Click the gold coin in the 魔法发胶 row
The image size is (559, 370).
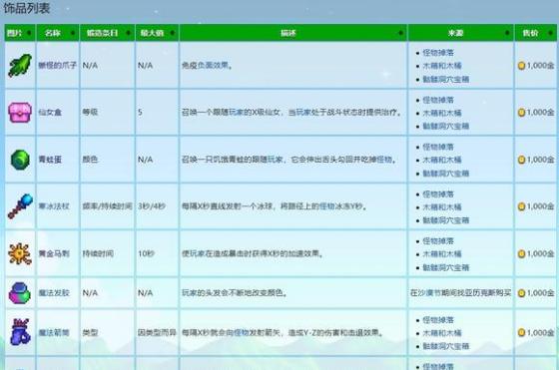coord(521,293)
